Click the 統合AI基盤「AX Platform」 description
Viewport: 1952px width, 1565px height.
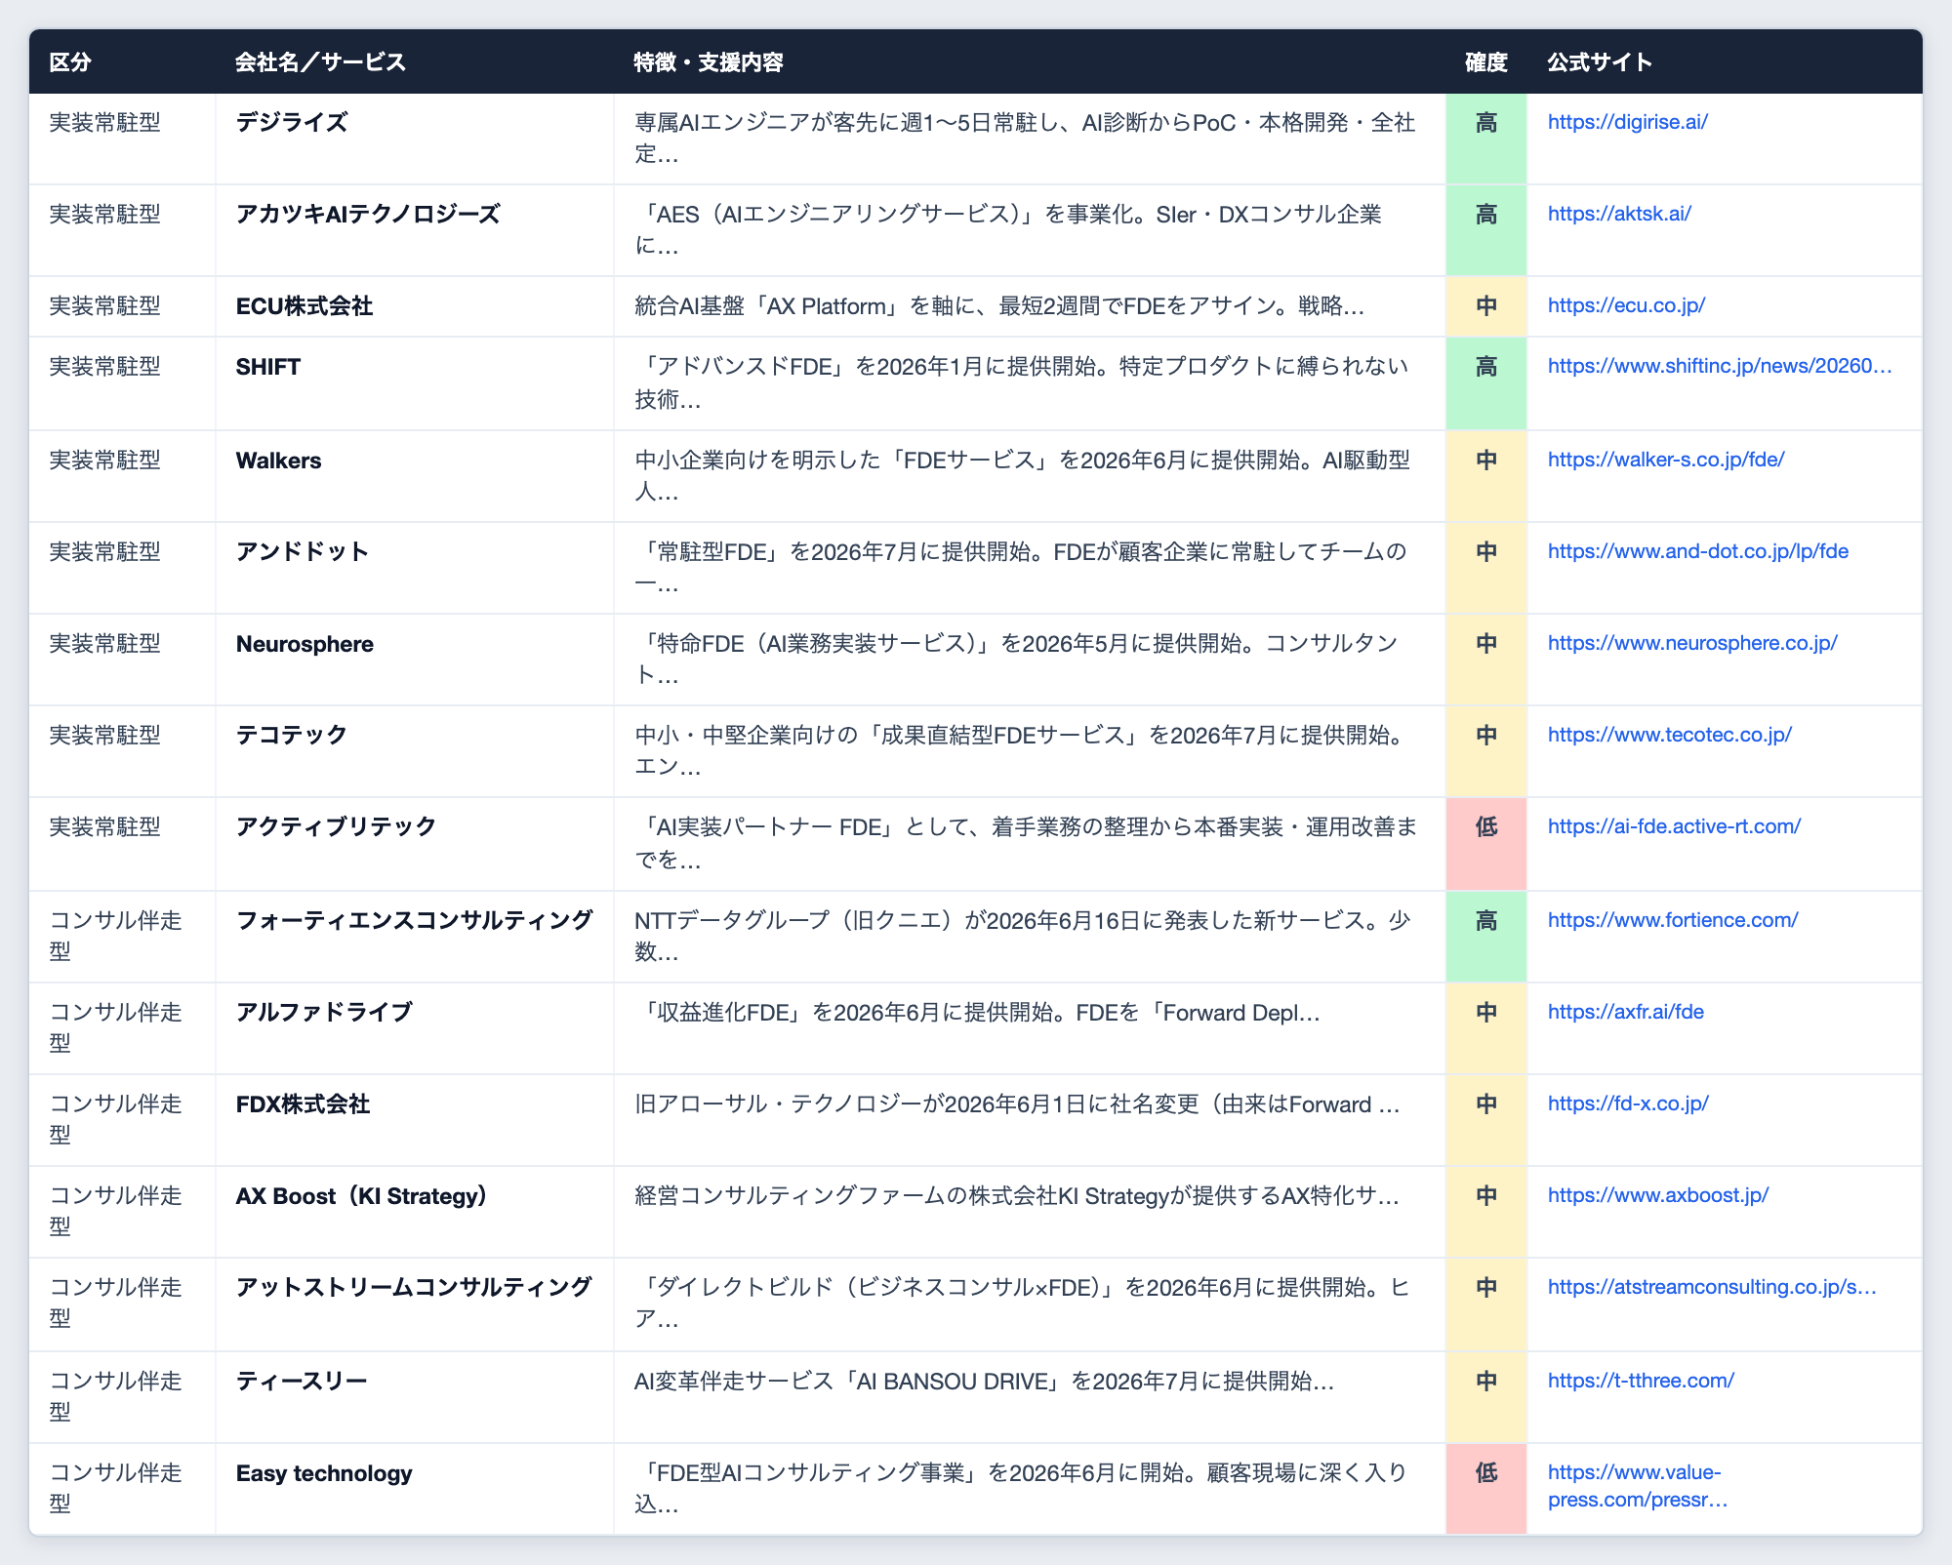(999, 306)
